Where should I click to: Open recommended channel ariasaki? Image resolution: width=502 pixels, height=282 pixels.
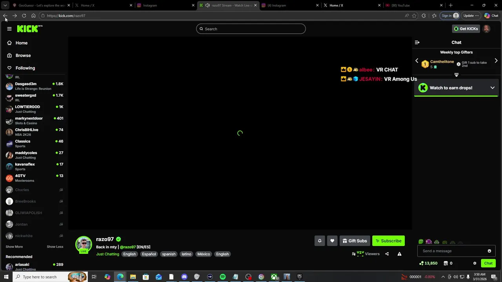click(x=35, y=267)
